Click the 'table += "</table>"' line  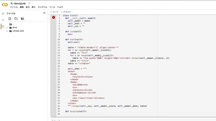click(79, 64)
